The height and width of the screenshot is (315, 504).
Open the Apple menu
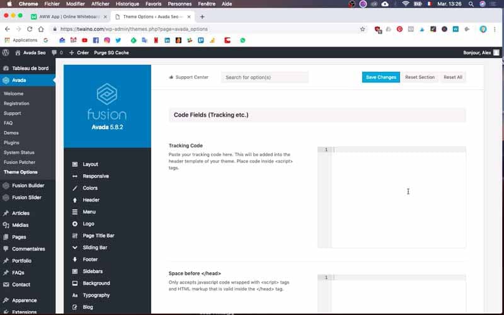(x=9, y=4)
